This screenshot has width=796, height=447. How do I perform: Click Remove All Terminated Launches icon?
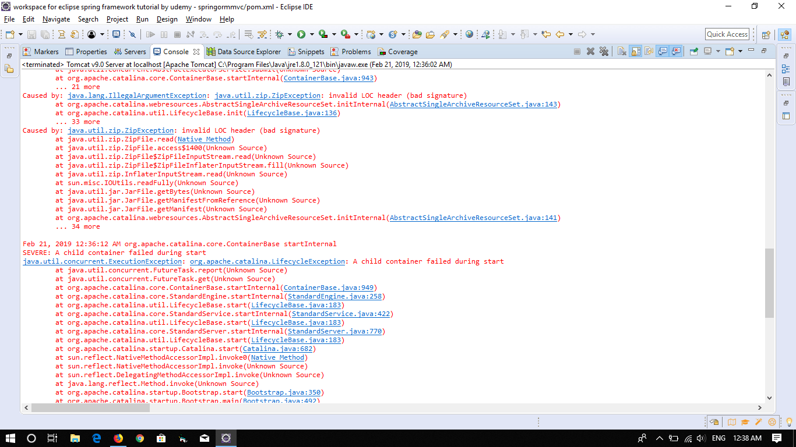pyautogui.click(x=604, y=51)
